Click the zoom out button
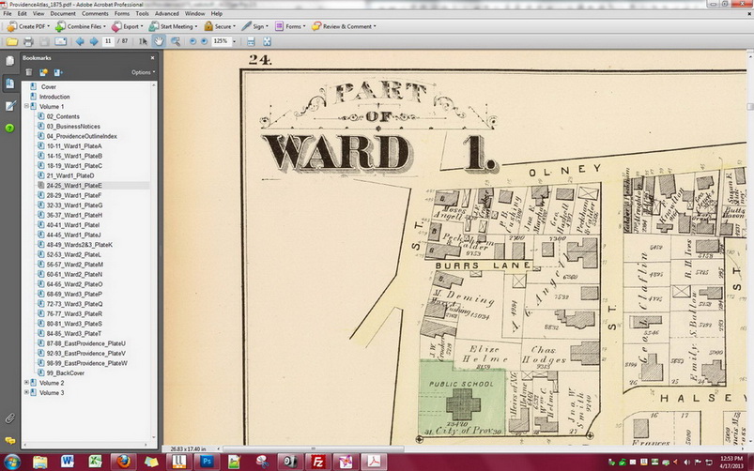 [x=192, y=41]
